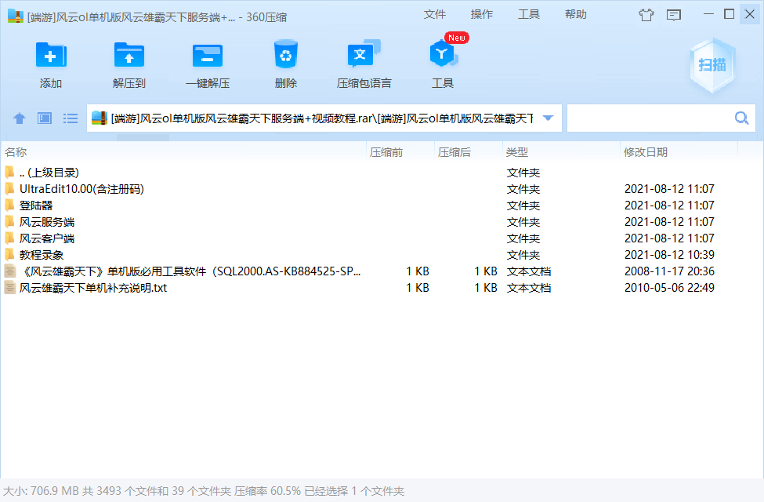The image size is (764, 502).
Task: Select the 风云服务端 folder name
Action: coord(47,222)
